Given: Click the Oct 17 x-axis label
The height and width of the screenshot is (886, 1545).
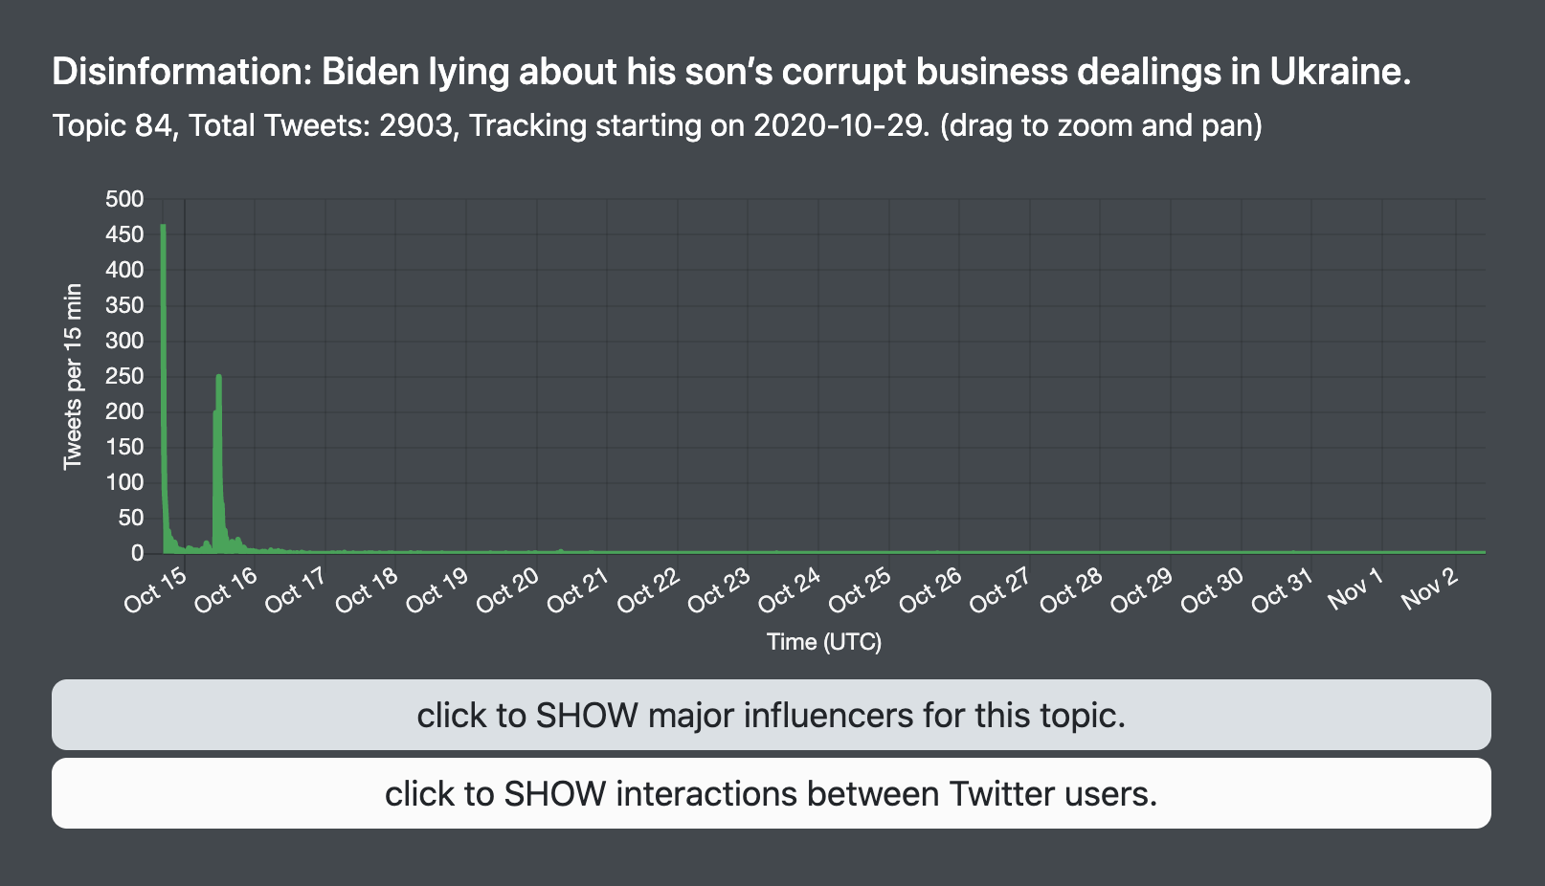Looking at the screenshot, I should [x=297, y=587].
